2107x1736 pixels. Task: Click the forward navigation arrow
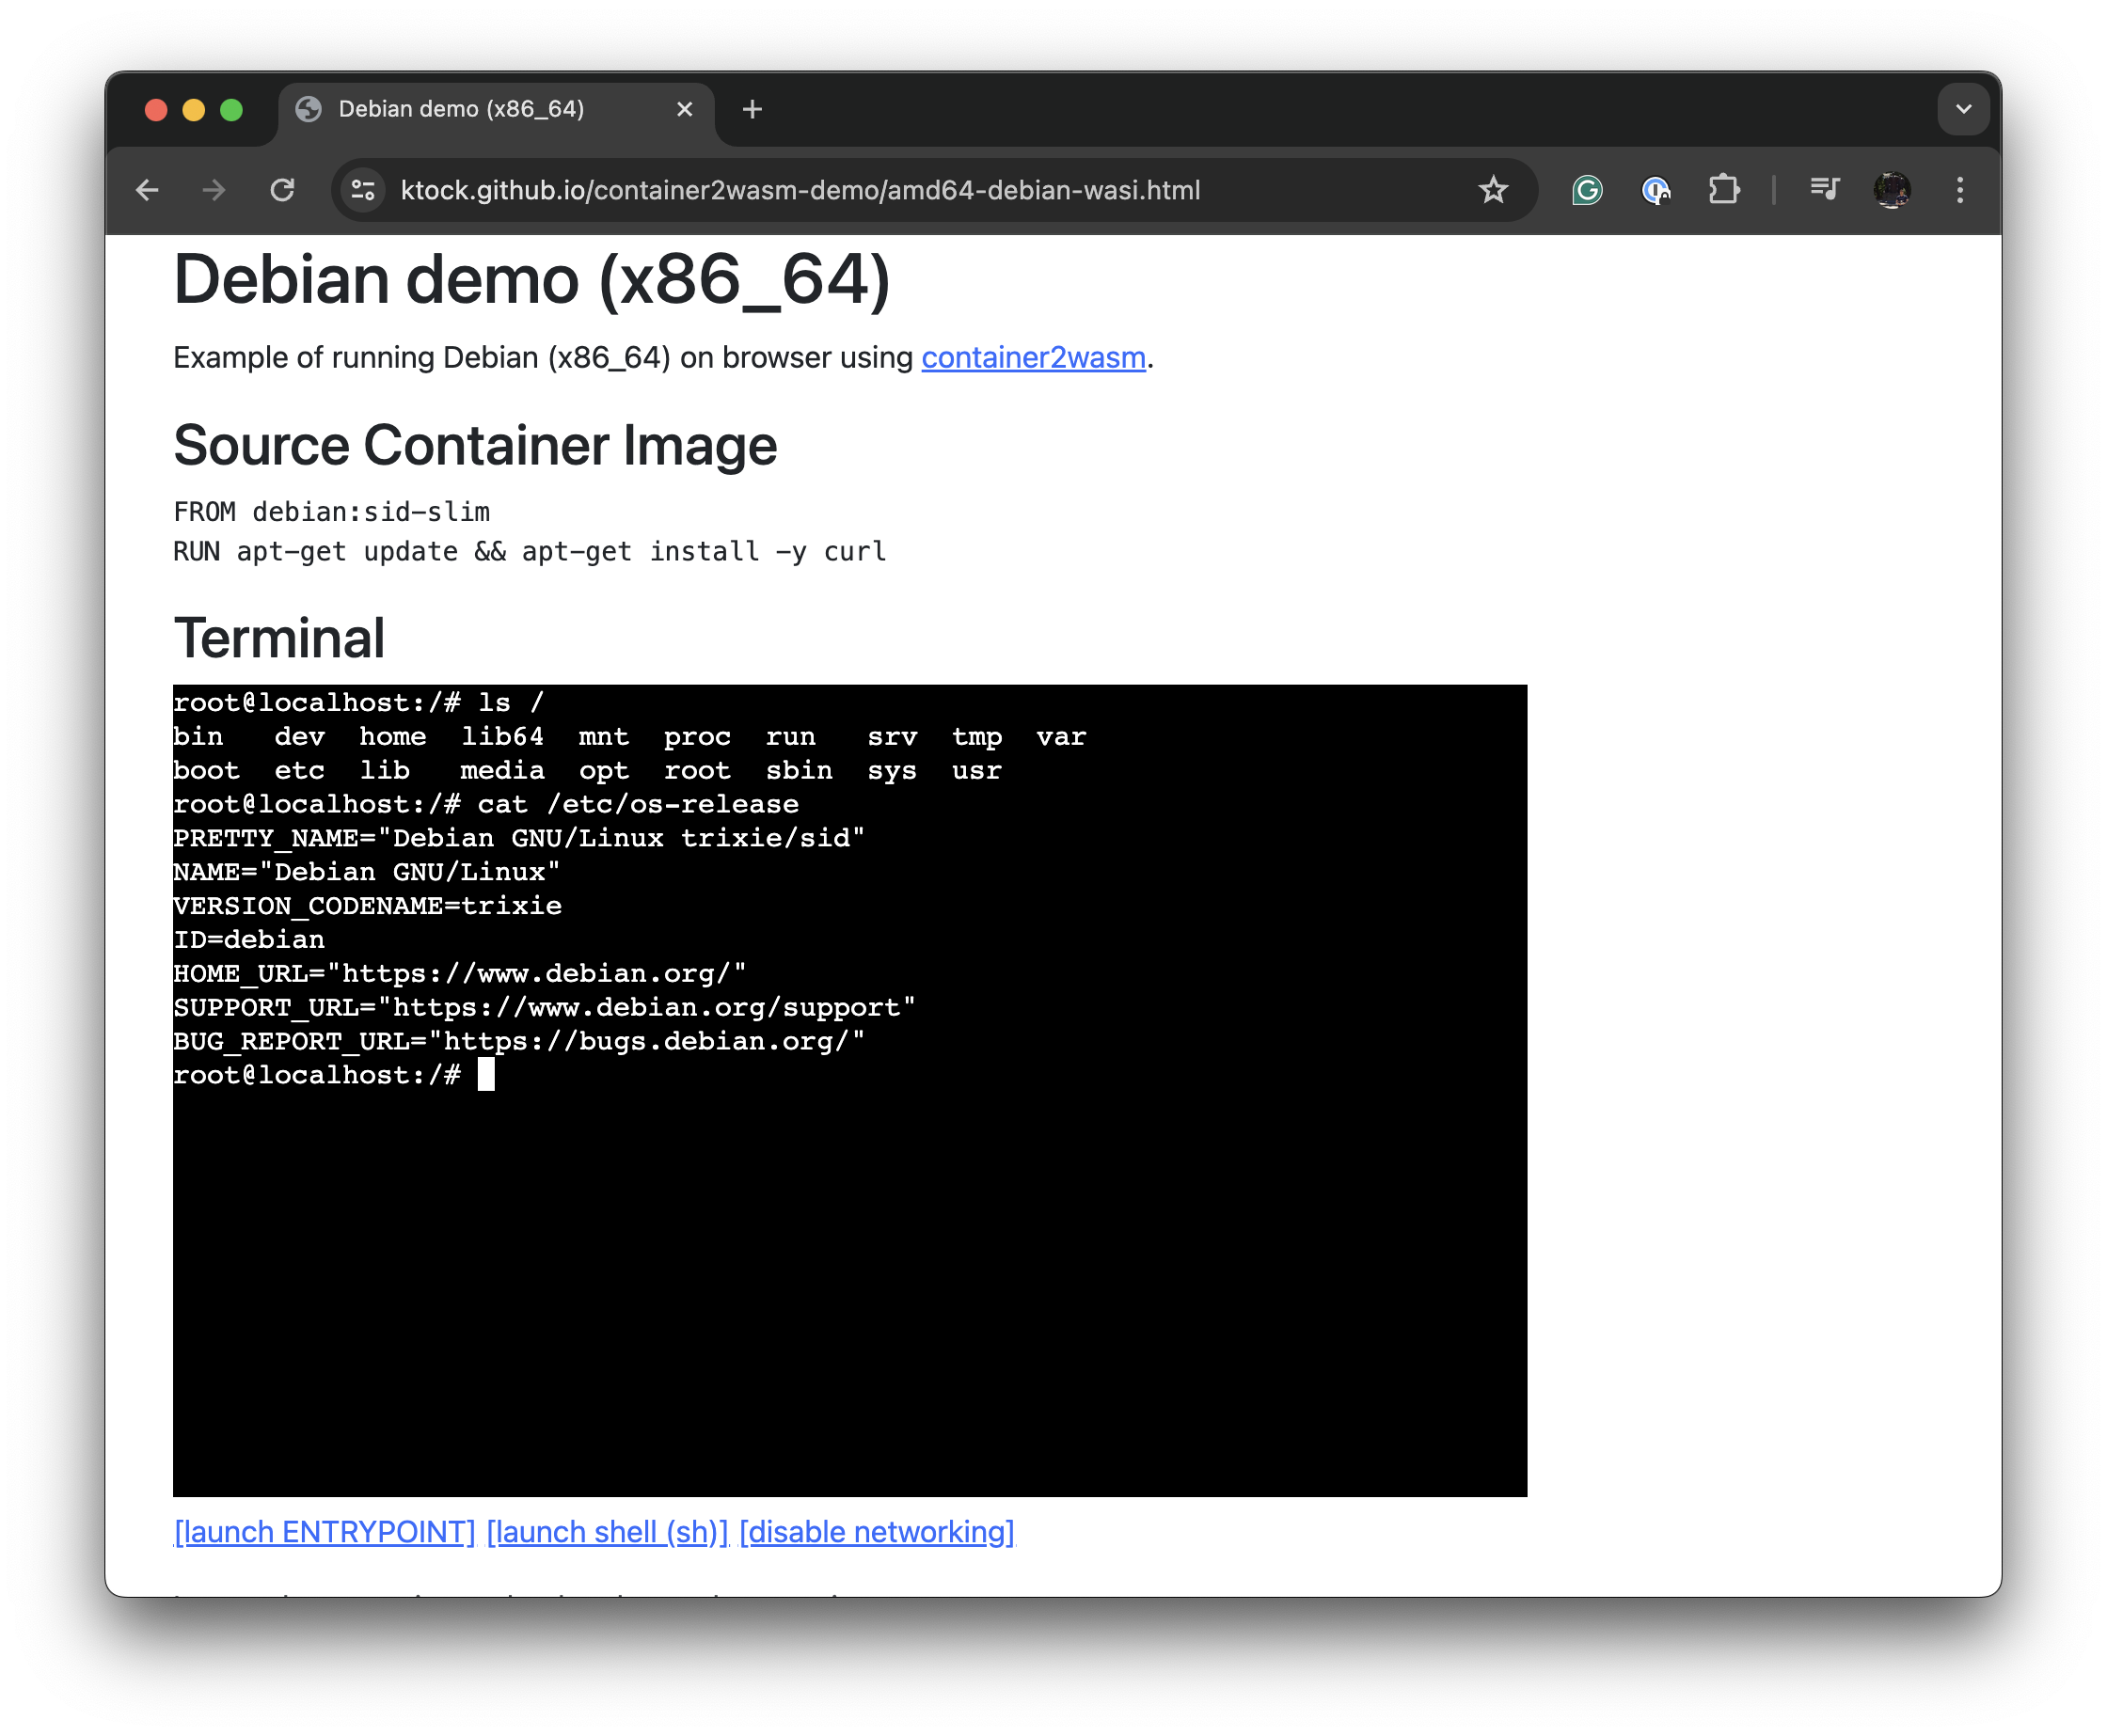214,190
